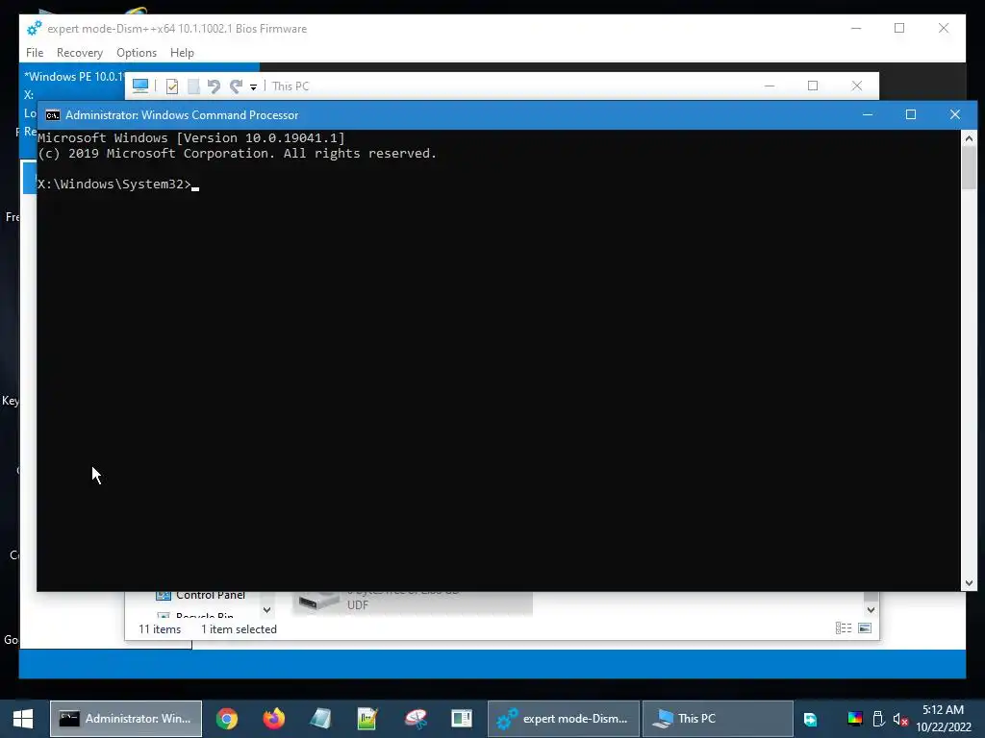Click '1 item selected' status text
The image size is (985, 738).
239,629
